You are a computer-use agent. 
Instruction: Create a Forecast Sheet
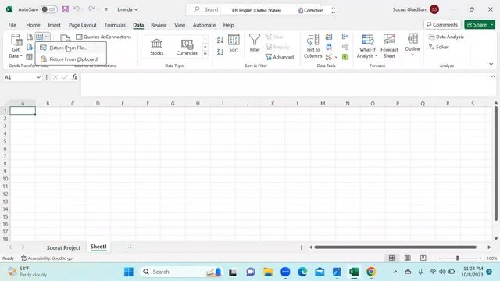point(389,46)
